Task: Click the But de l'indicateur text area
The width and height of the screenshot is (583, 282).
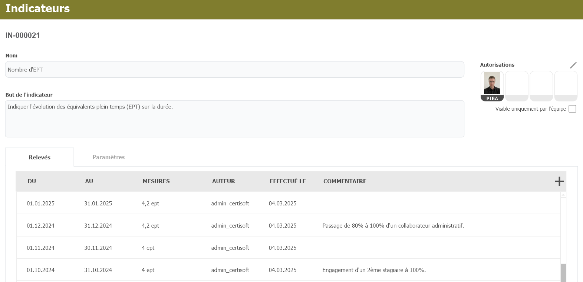Action: pyautogui.click(x=234, y=119)
